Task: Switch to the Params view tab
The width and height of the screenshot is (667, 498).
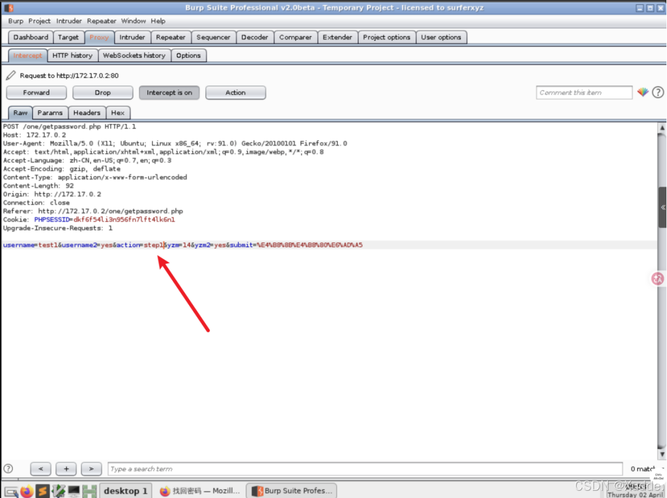Action: [50, 113]
